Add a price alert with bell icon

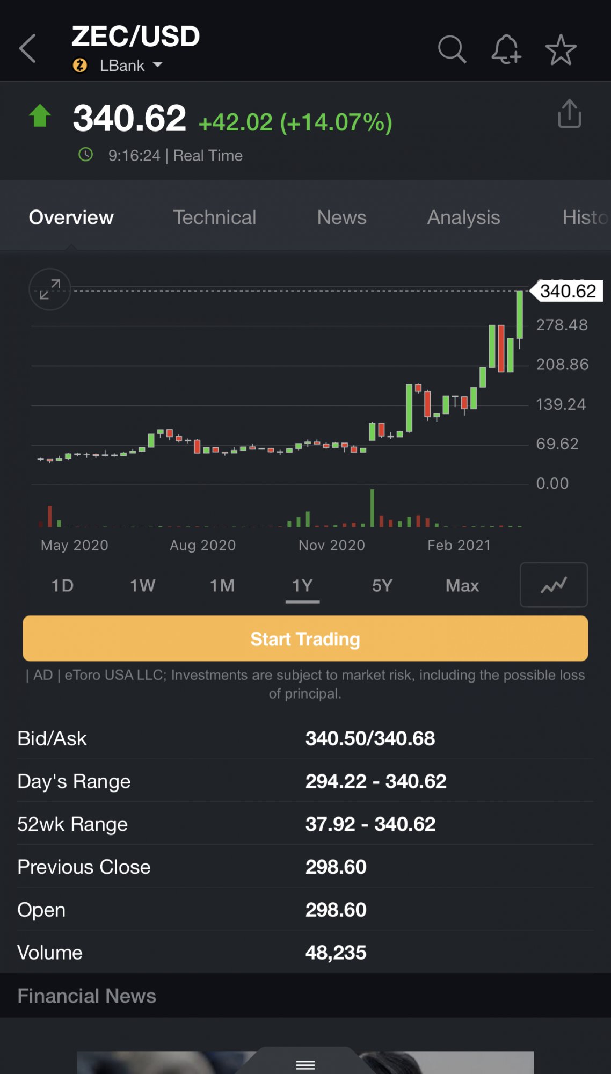tap(506, 50)
